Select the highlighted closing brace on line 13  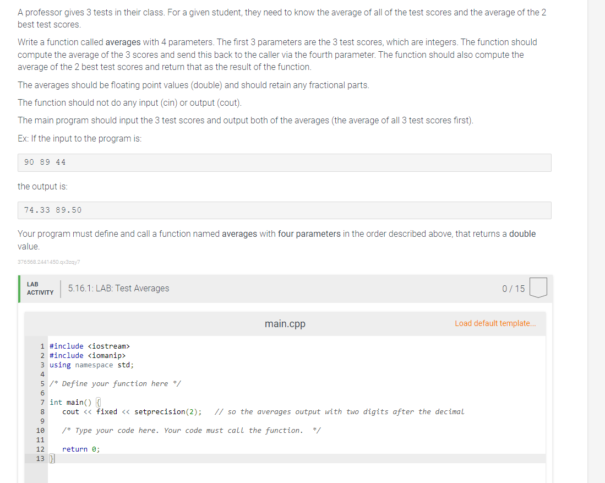pyautogui.click(x=51, y=458)
